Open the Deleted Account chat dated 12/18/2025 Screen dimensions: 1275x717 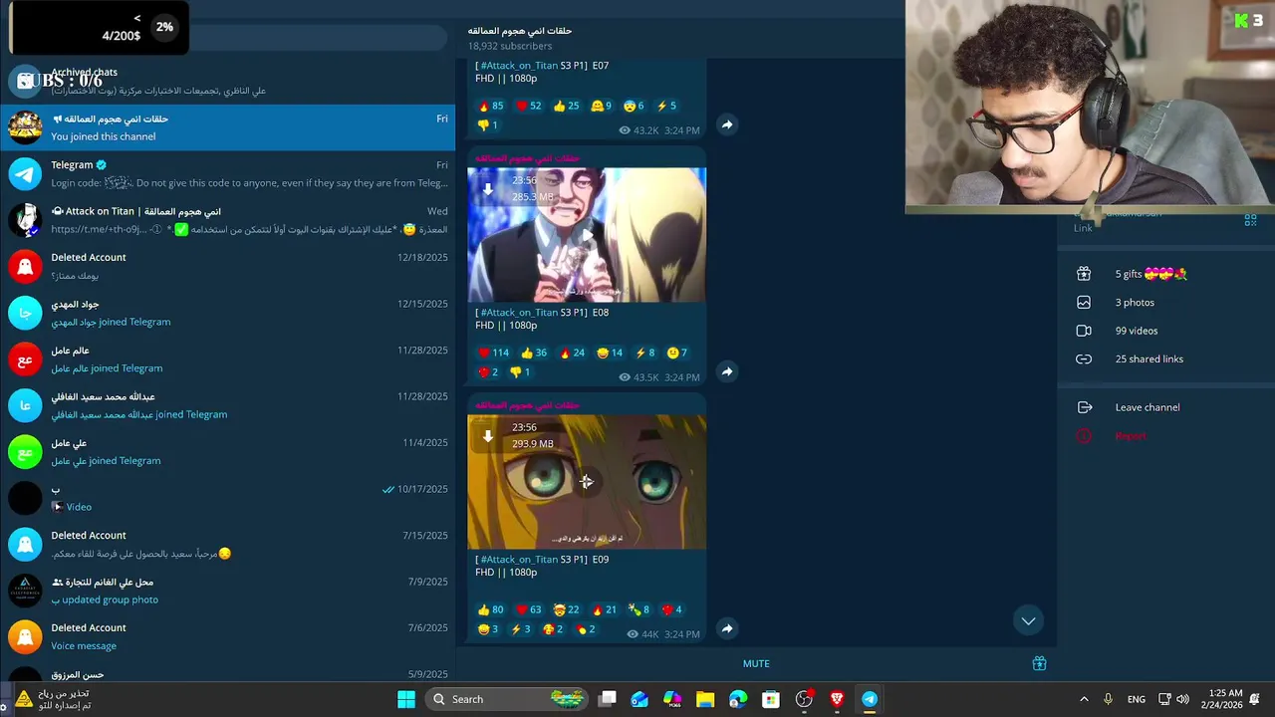click(x=227, y=266)
